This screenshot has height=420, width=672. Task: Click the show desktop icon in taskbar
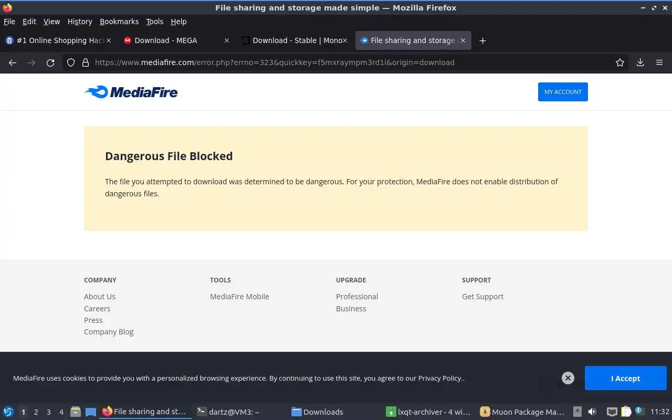pos(90,412)
